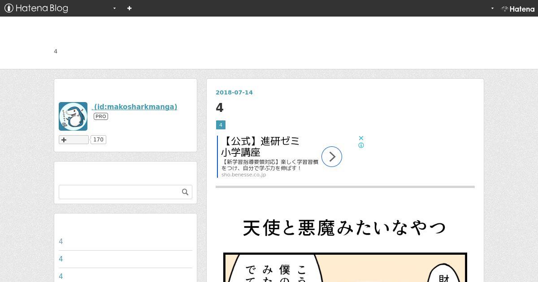
Task: Click the plus icon in top bar
Action: (130, 8)
